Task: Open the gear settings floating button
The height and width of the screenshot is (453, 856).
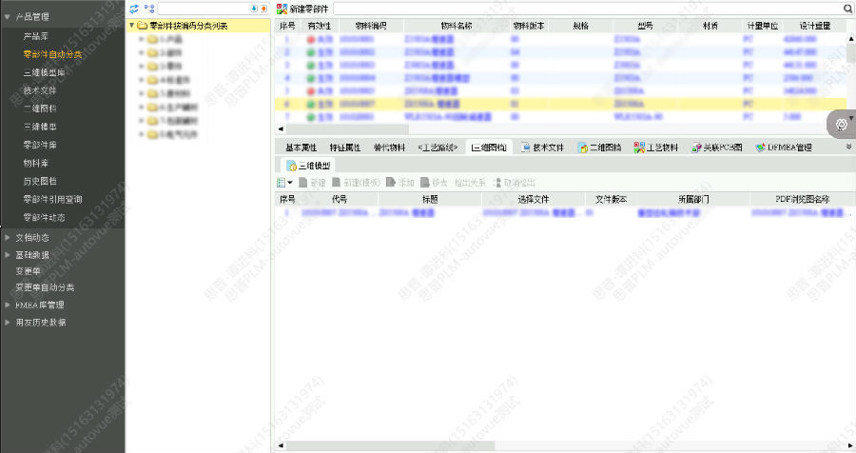Action: coord(842,124)
